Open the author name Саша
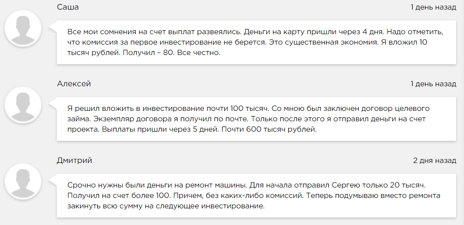This screenshot has height=225, width=464. coord(67,7)
